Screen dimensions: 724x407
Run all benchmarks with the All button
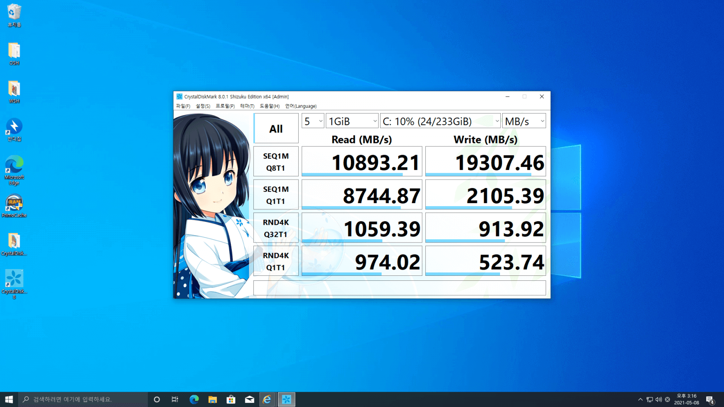coord(276,128)
